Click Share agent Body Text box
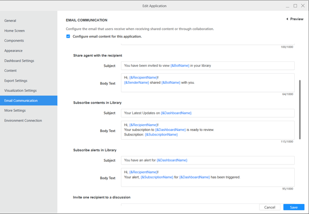 tap(208, 83)
